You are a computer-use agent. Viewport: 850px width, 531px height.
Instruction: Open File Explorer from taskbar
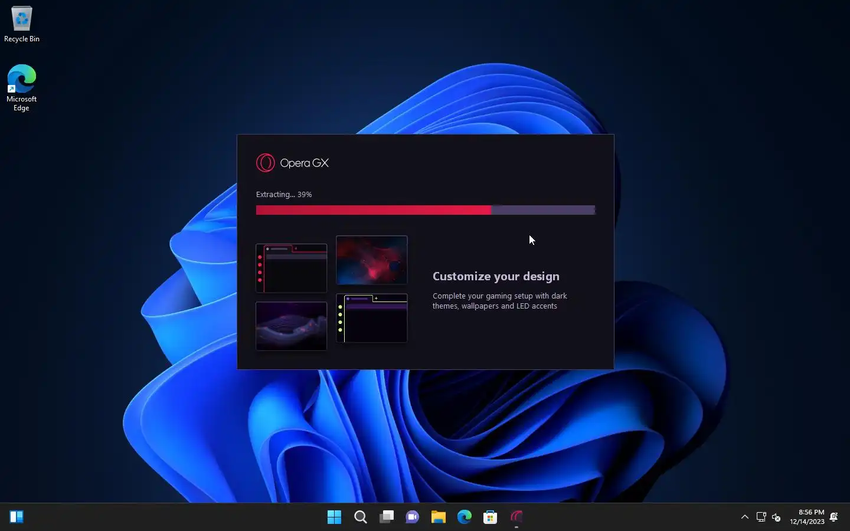click(x=438, y=517)
